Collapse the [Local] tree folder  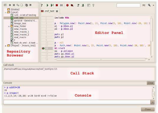6,12
